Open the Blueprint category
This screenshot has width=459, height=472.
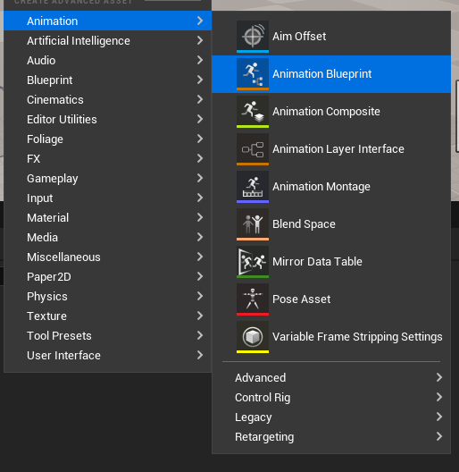[108, 80]
